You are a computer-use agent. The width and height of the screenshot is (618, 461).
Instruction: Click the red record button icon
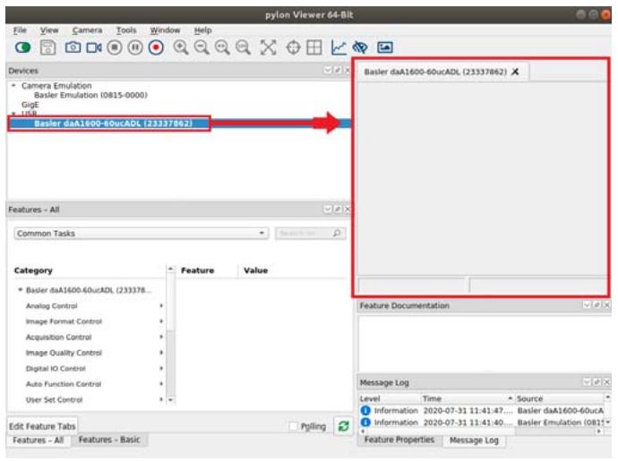[156, 47]
